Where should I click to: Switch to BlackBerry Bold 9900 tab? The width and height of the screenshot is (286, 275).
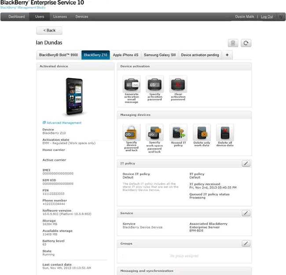point(59,55)
